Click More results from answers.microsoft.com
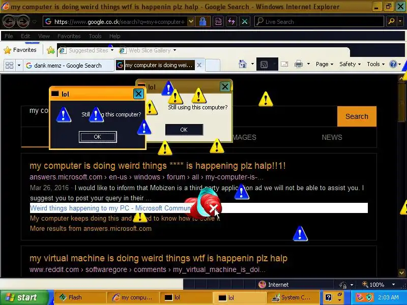407x305 pixels. pos(91,228)
